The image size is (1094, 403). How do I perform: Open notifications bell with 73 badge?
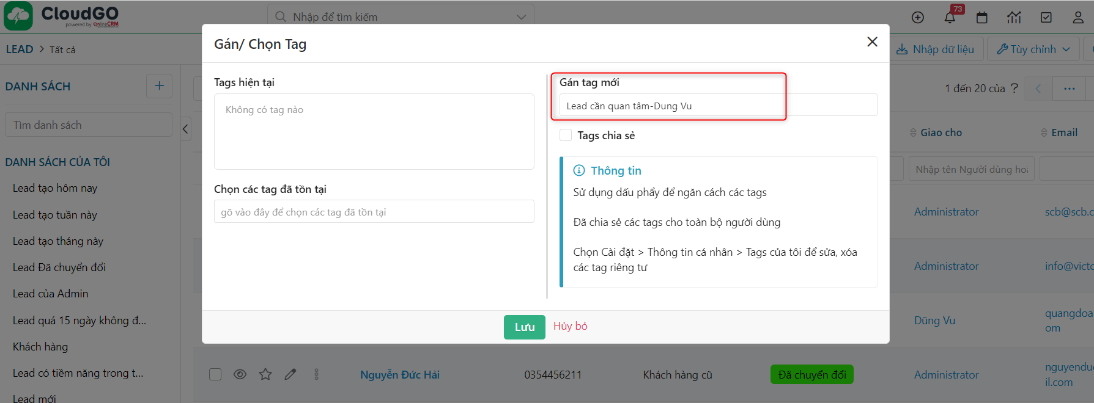[950, 18]
